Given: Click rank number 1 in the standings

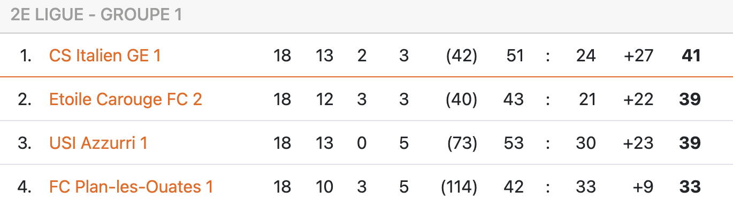Looking at the screenshot, I should coord(26,55).
